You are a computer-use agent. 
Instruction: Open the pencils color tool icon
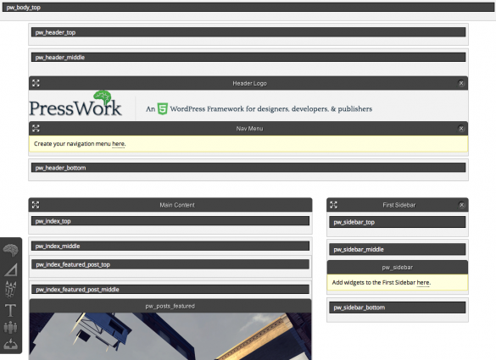click(10, 290)
